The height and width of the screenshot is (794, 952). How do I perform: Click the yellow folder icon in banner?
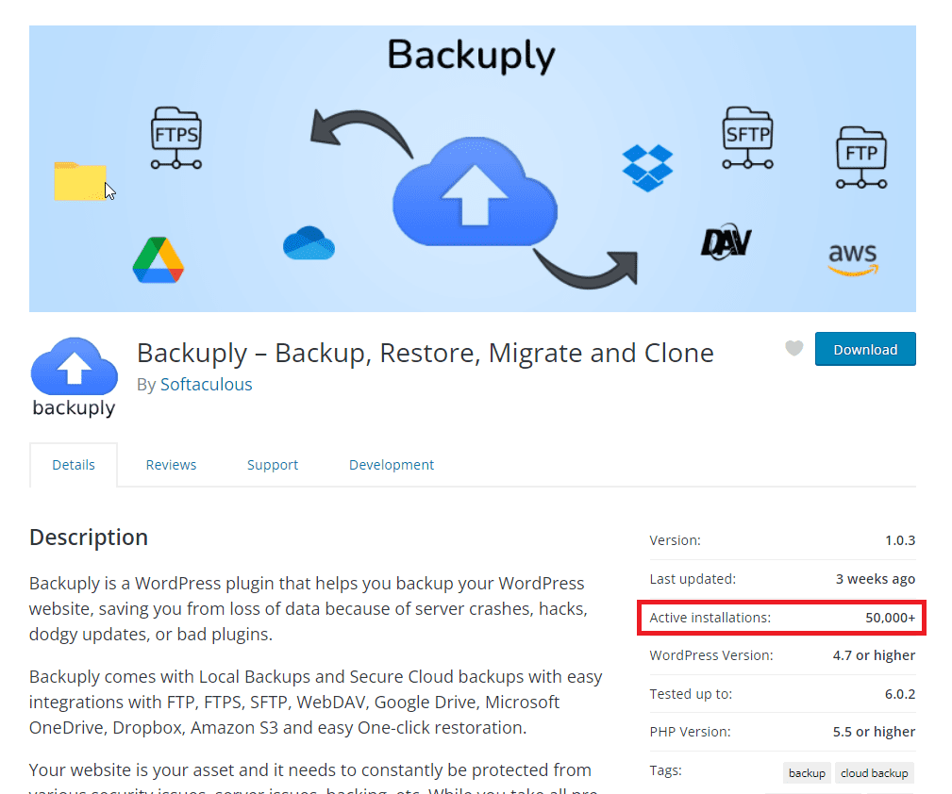tap(79, 181)
